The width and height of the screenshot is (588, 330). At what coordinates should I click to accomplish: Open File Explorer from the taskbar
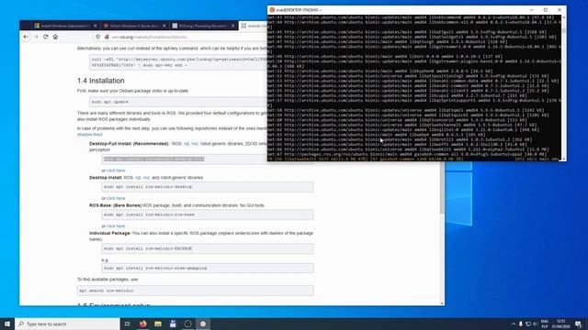[x=158, y=324]
